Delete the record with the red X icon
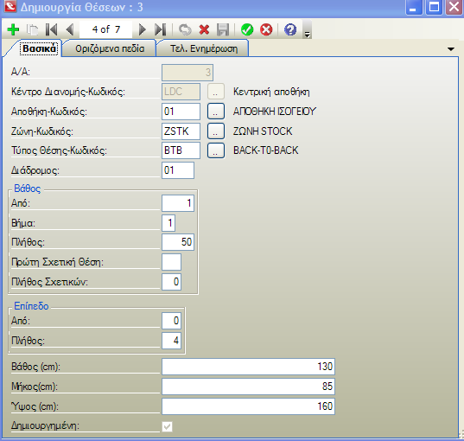The image size is (464, 441). pos(204,29)
